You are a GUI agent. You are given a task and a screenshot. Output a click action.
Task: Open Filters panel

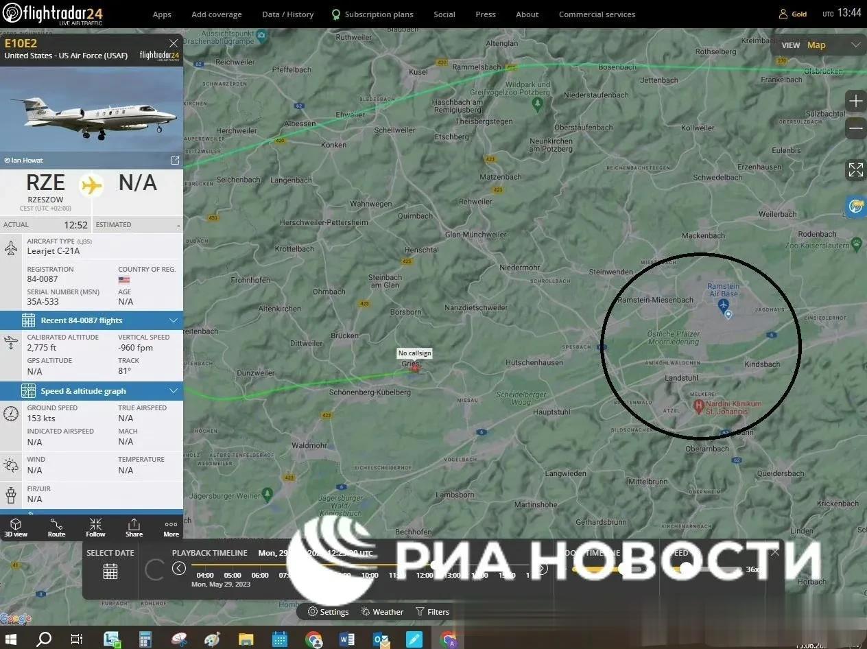point(432,612)
